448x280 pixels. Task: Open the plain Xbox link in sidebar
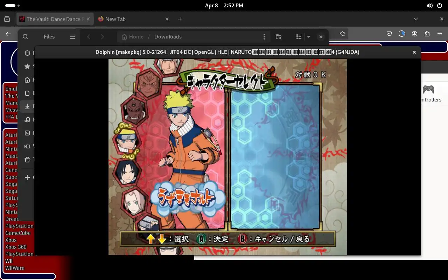coord(11,240)
